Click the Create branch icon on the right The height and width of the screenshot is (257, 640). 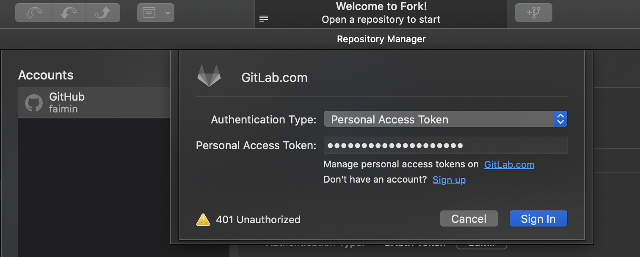(533, 13)
